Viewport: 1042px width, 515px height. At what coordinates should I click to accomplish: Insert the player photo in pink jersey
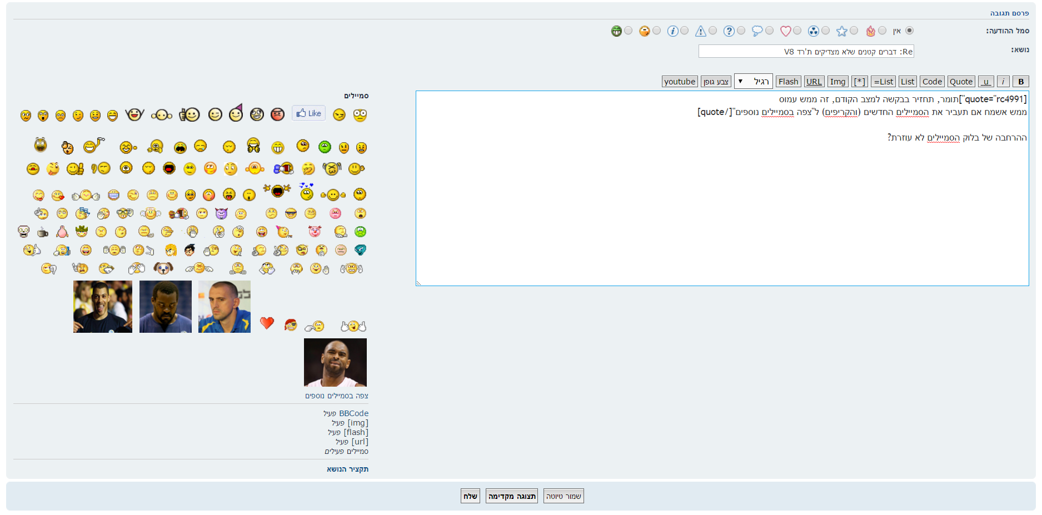point(335,362)
